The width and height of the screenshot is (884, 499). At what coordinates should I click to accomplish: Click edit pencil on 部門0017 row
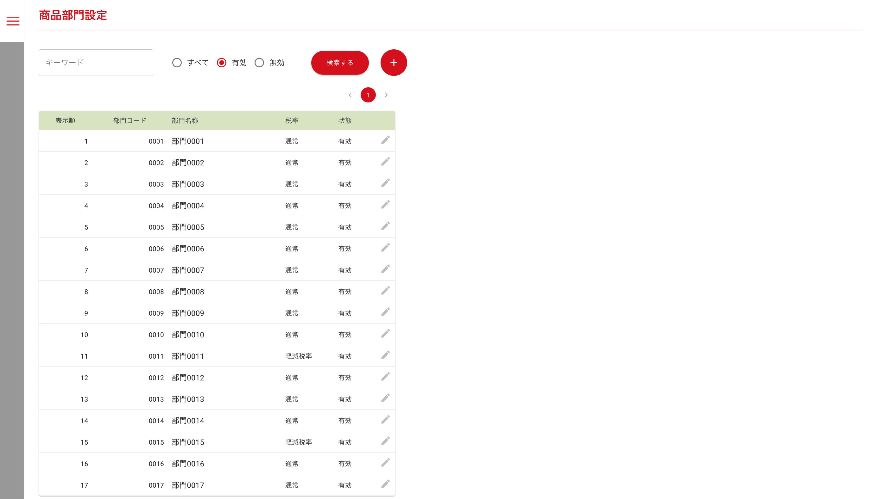385,484
